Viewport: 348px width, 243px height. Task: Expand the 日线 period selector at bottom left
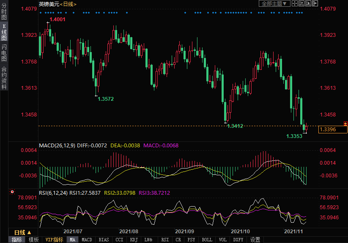point(23,232)
